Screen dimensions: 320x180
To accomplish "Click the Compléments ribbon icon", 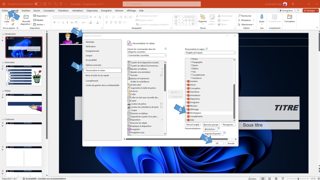I will 274,17.
